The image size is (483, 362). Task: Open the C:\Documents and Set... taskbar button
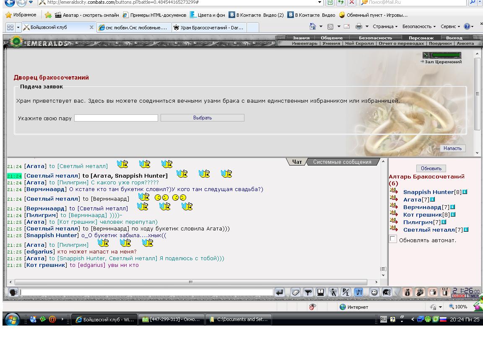click(239, 320)
